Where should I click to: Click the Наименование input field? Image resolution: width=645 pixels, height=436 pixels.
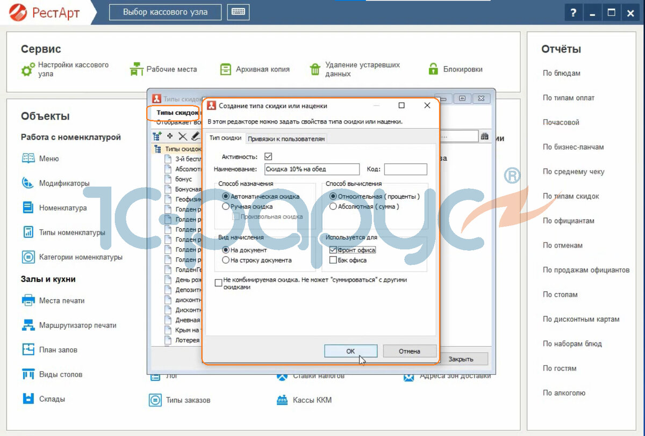pos(312,169)
